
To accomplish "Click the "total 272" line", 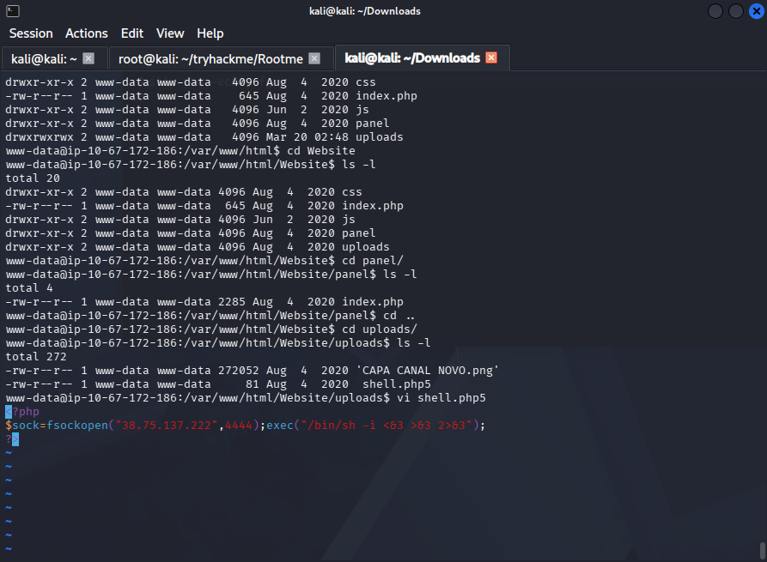I will pos(36,357).
